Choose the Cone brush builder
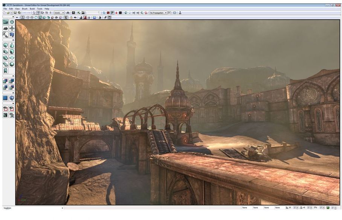342x220 pixels. (12, 45)
